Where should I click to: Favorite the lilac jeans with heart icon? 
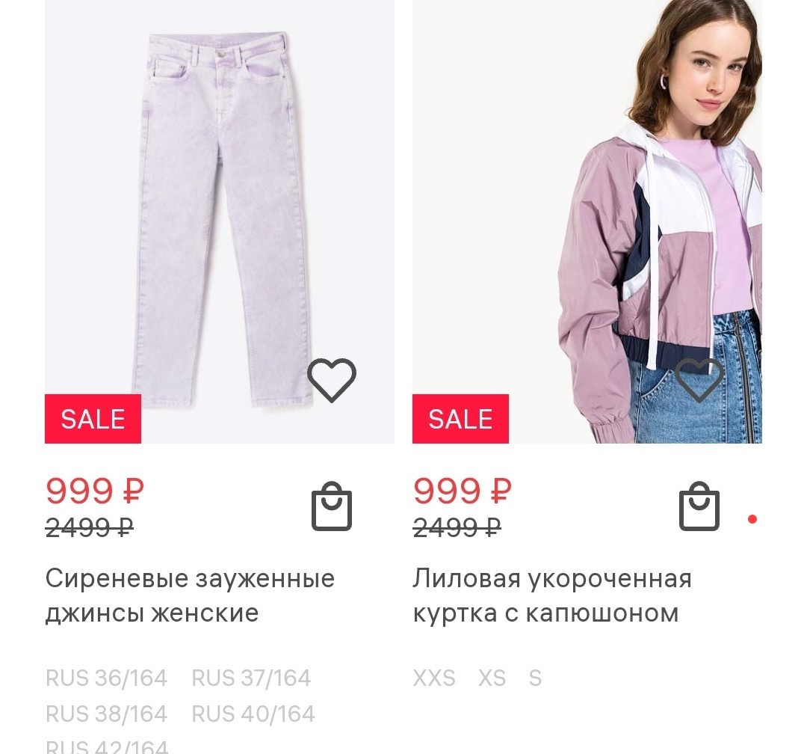[332, 380]
